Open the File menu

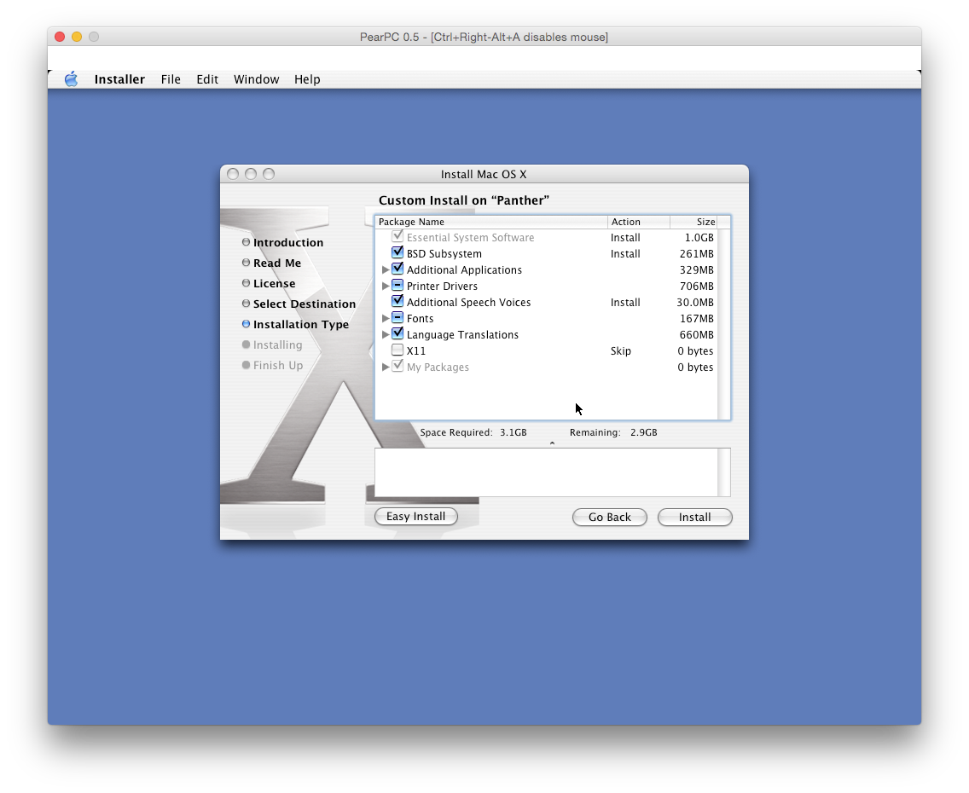[171, 79]
